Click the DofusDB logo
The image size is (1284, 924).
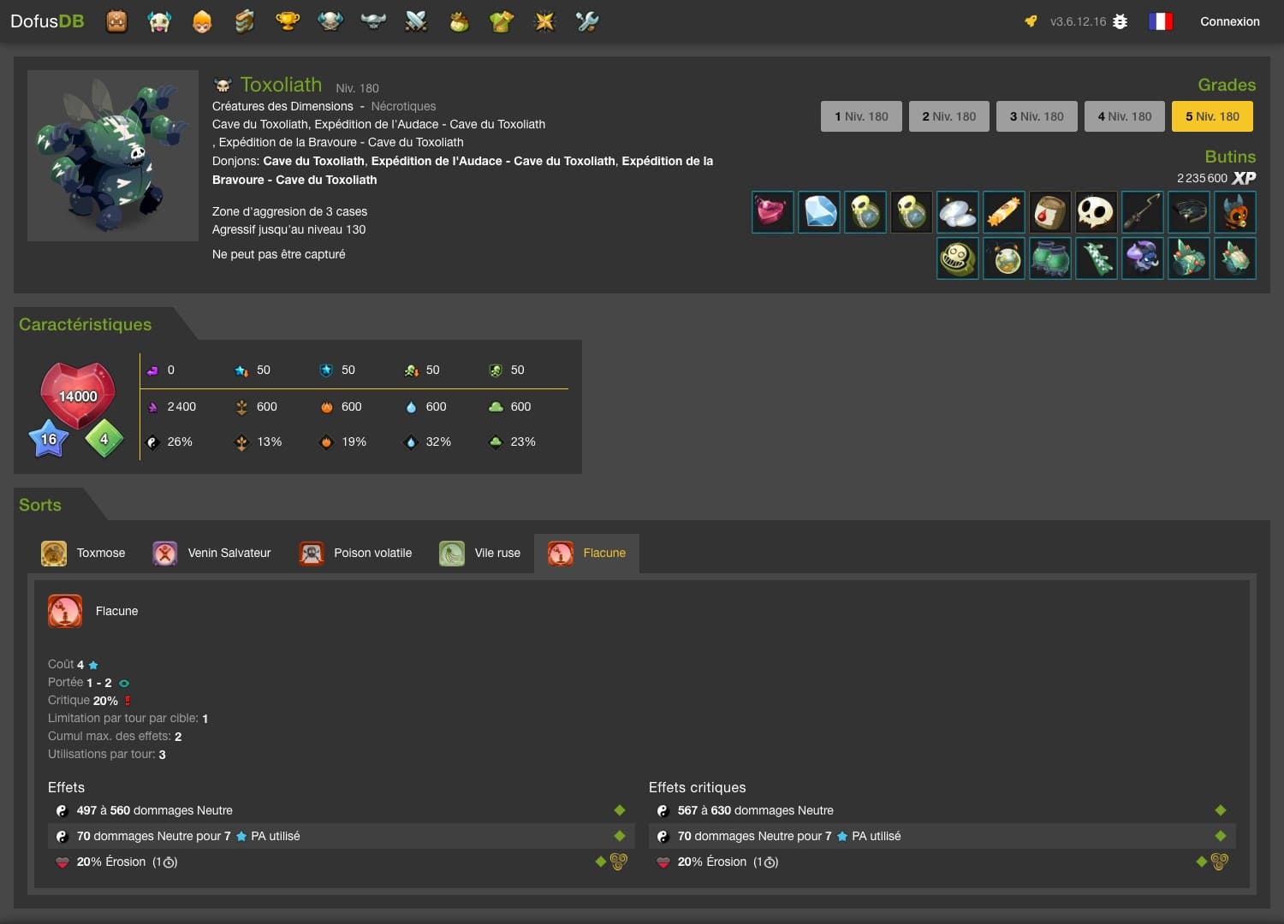coord(47,21)
